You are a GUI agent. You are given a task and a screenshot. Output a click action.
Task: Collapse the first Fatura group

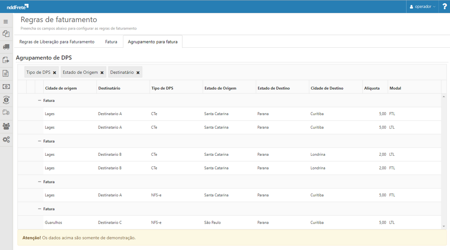pos(40,101)
